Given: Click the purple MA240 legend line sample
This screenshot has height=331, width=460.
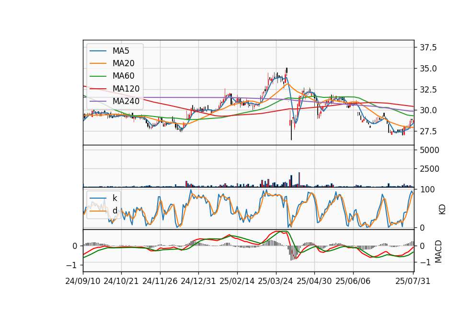Looking at the screenshot, I should (x=98, y=101).
